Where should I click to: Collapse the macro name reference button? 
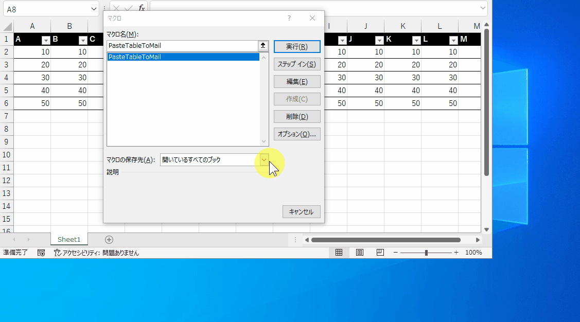263,45
